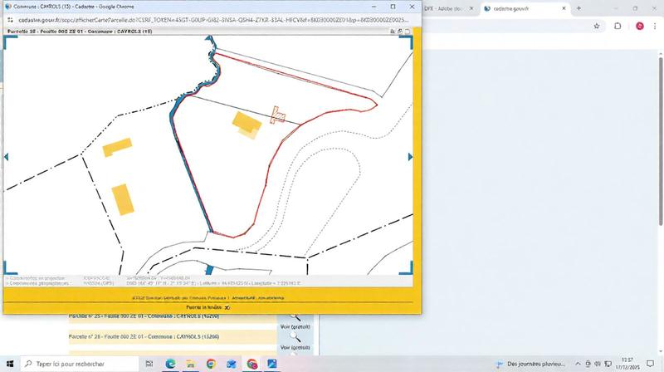Switch to the DFE - Adobe tab
The width and height of the screenshot is (664, 372).
tap(448, 8)
